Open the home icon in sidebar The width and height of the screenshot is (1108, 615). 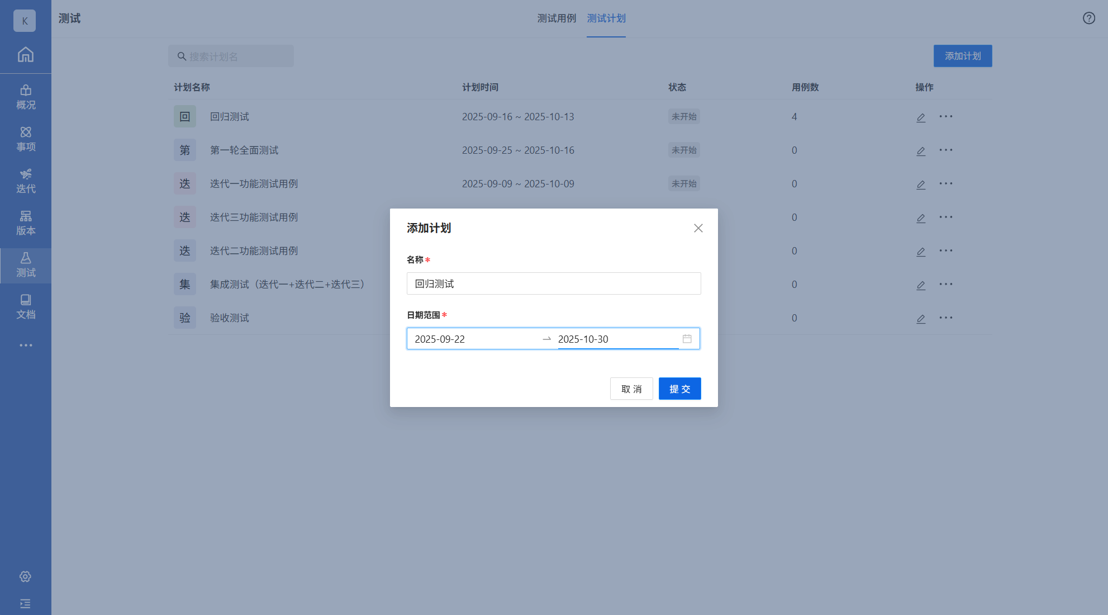click(25, 55)
